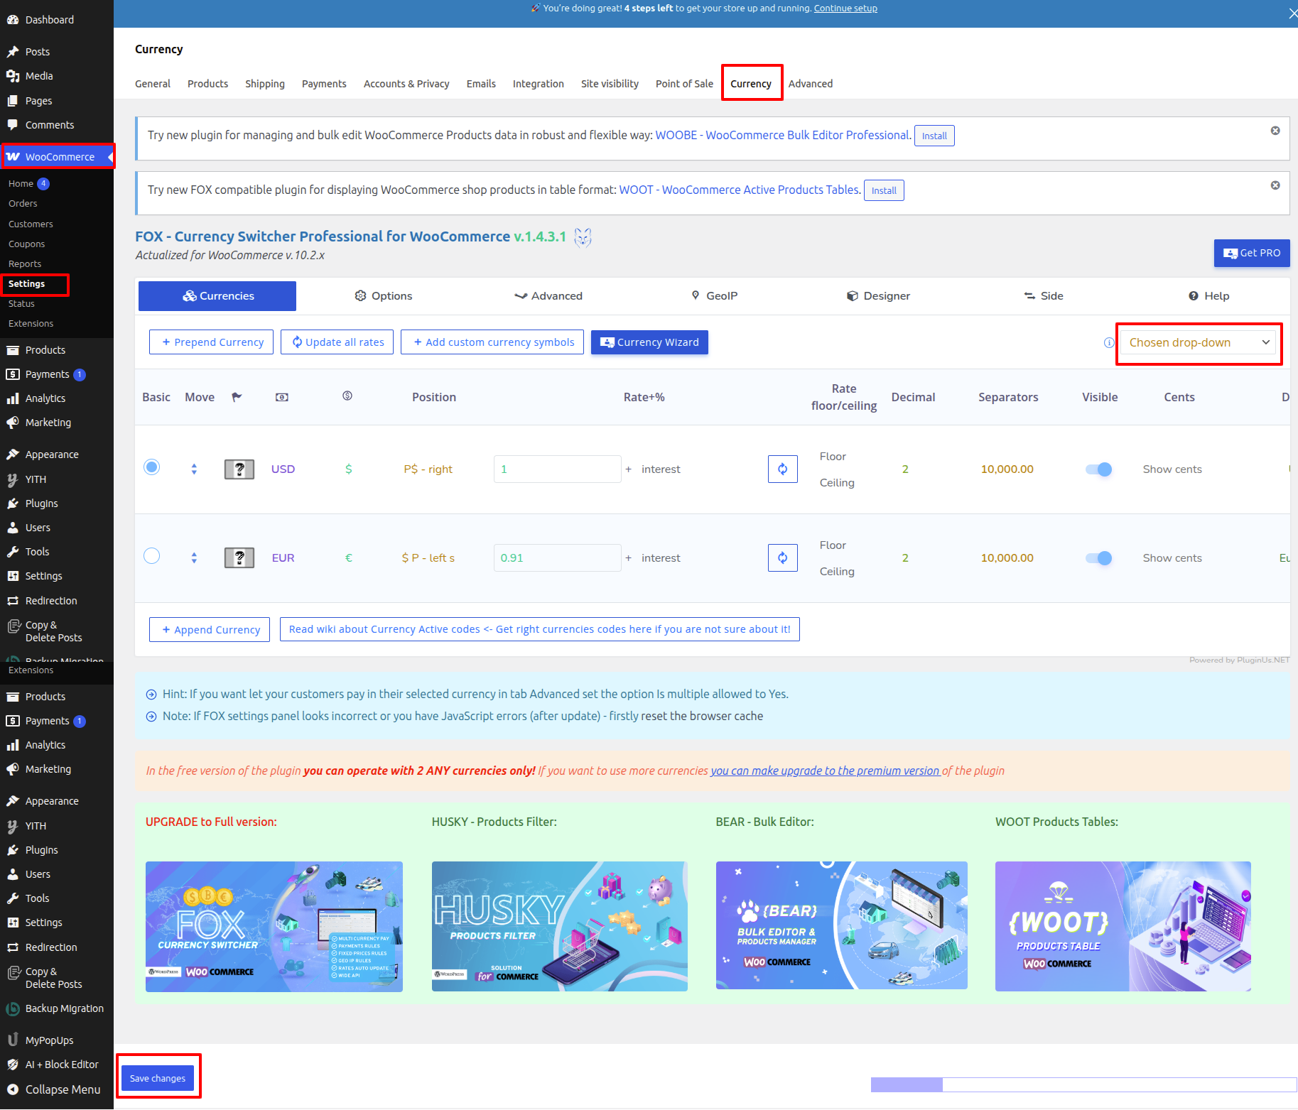The height and width of the screenshot is (1110, 1298).
Task: Click the move arrows for EUR row
Action: (x=194, y=557)
